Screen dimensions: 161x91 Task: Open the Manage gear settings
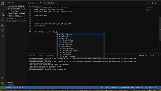click(3, 83)
